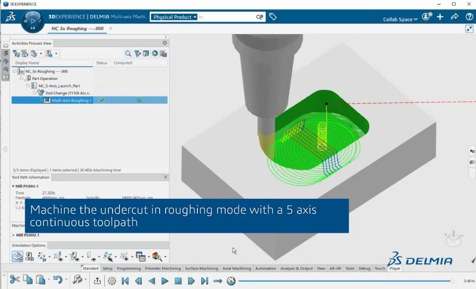Click the plus Add icon in top bar
The image size is (476, 289).
coord(440,17)
